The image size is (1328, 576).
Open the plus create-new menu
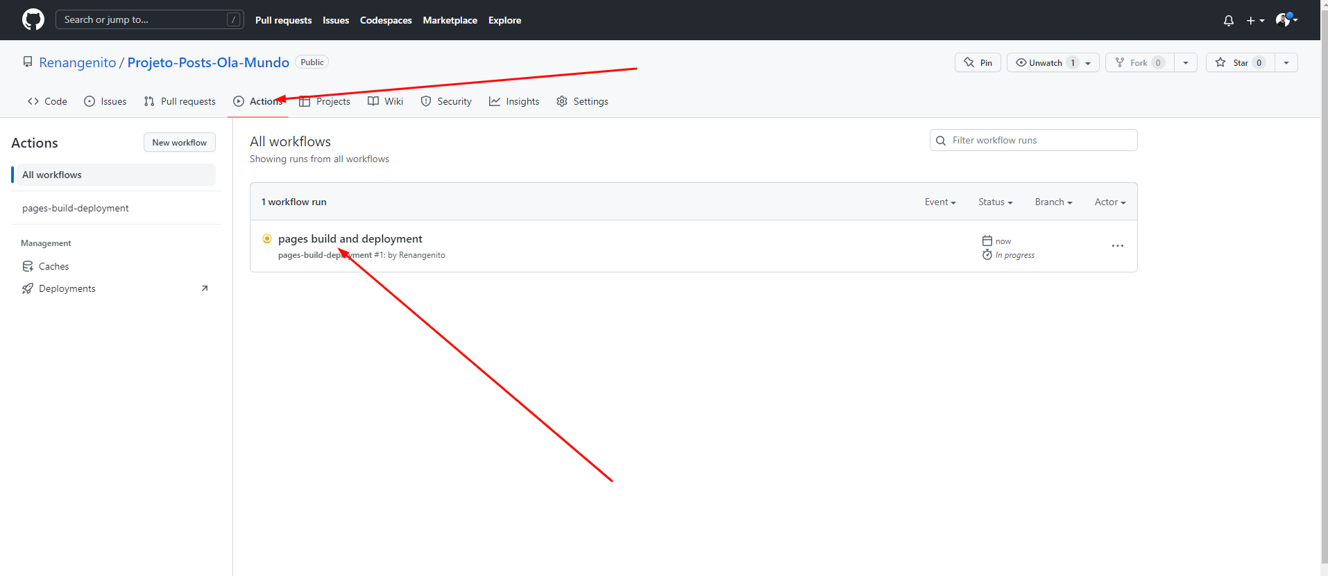(1255, 21)
